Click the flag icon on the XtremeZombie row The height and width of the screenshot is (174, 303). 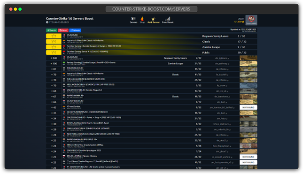(64, 106)
